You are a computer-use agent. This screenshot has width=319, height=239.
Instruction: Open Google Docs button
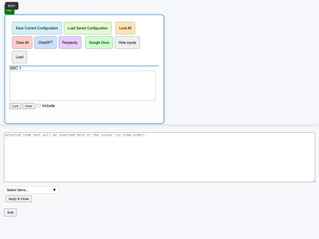(99, 42)
